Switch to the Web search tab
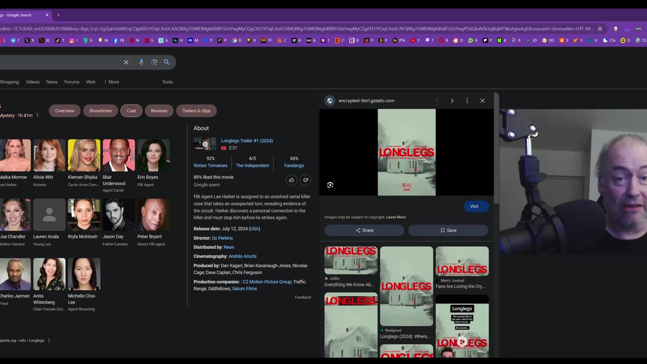This screenshot has height=364, width=647. coord(91,82)
